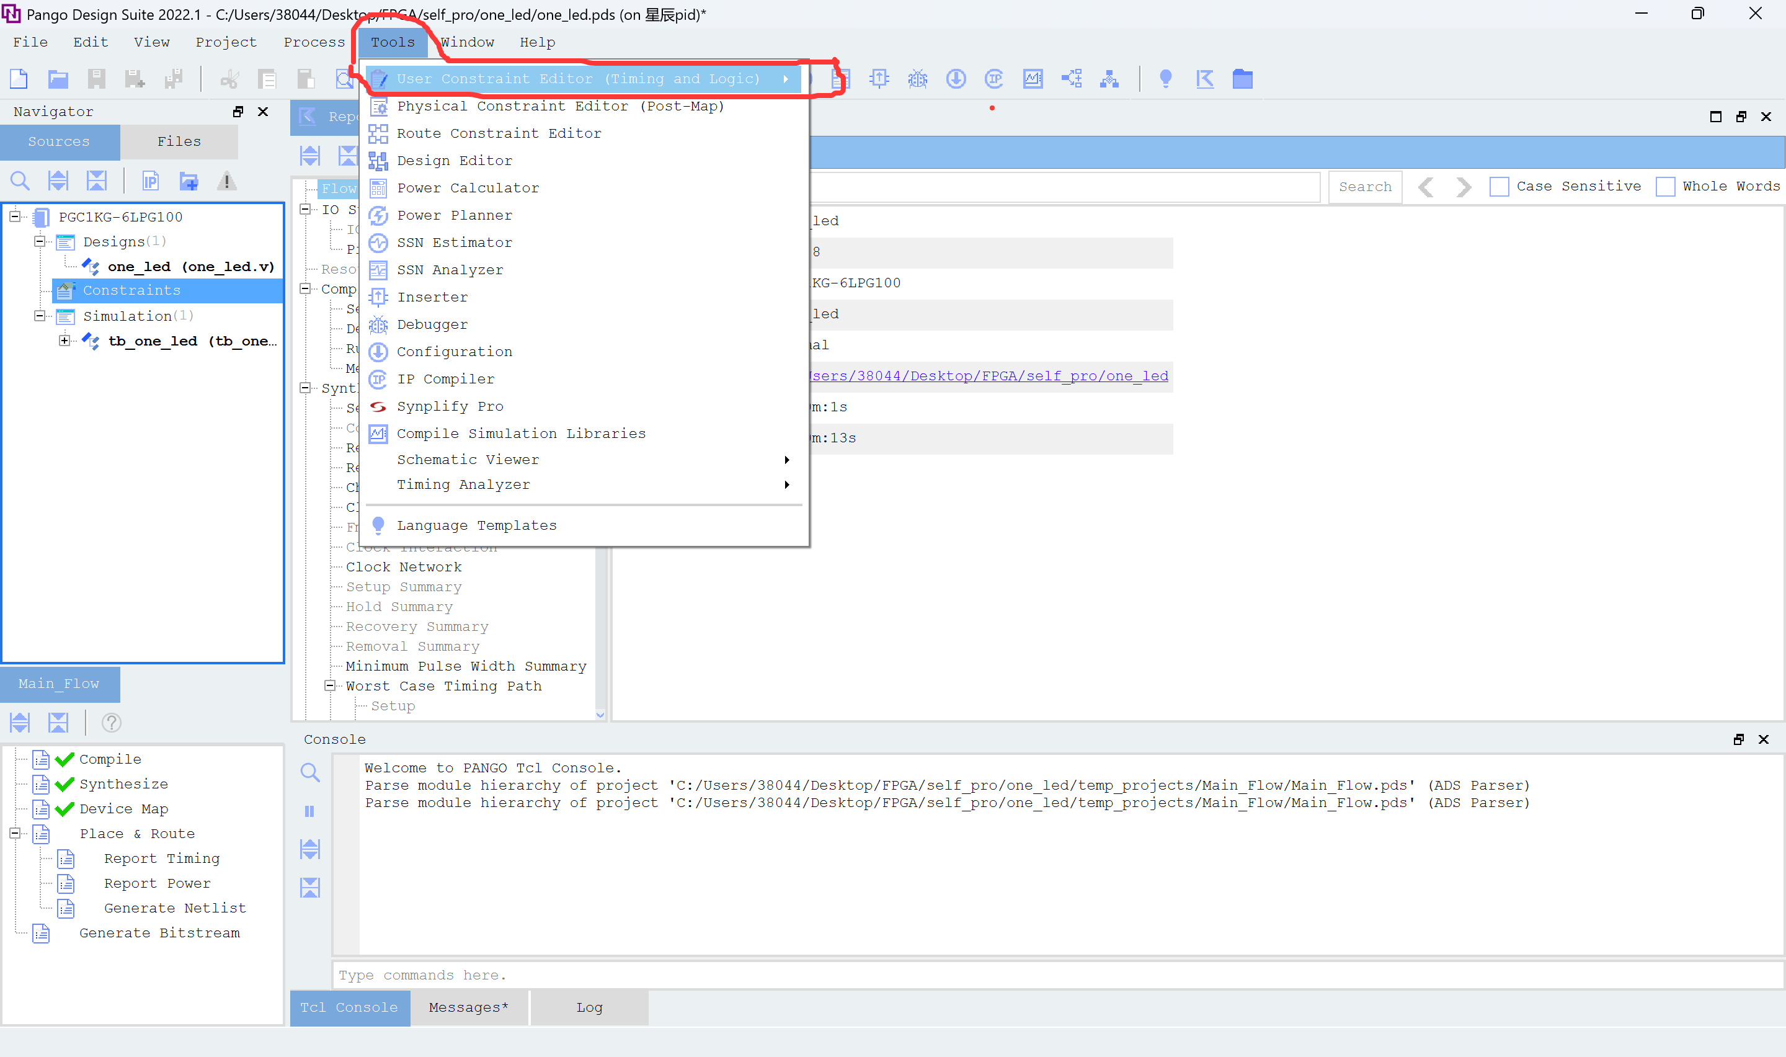Collapse the Designs tree node

[x=40, y=241]
